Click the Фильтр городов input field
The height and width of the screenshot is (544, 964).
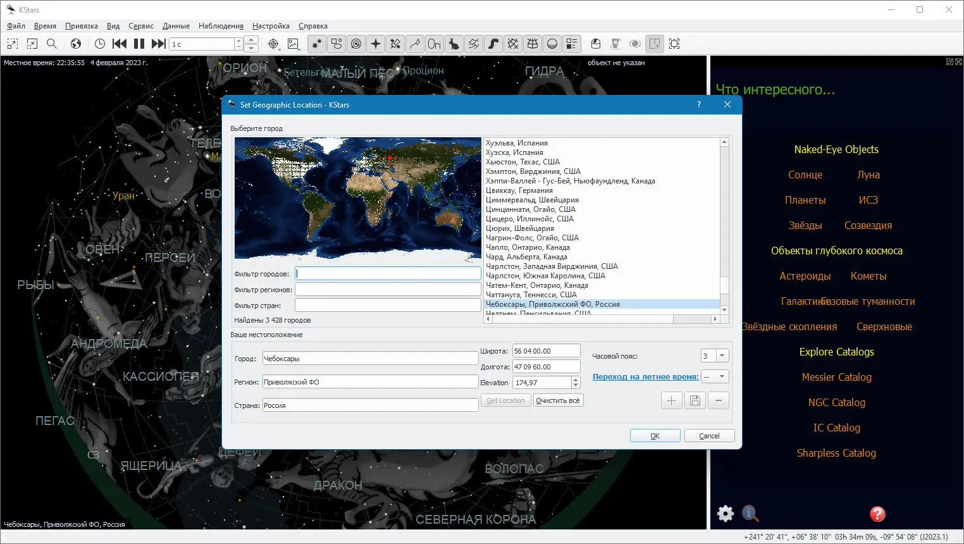(x=388, y=274)
